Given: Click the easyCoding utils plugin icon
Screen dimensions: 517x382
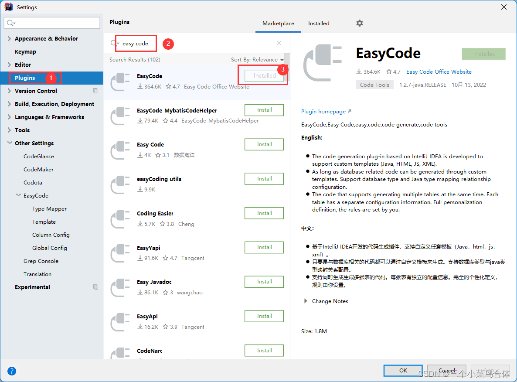Looking at the screenshot, I should (120, 184).
